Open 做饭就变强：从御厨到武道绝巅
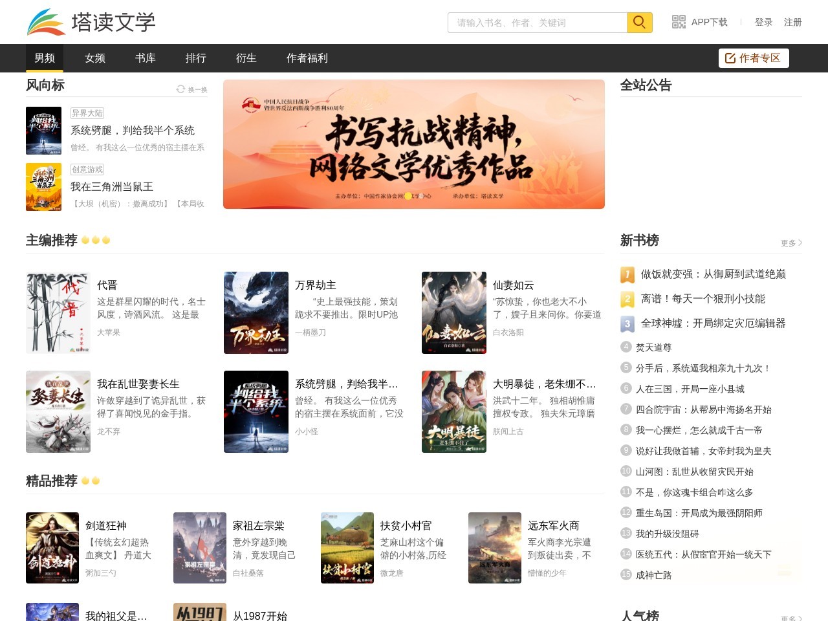The image size is (828, 621). [714, 274]
